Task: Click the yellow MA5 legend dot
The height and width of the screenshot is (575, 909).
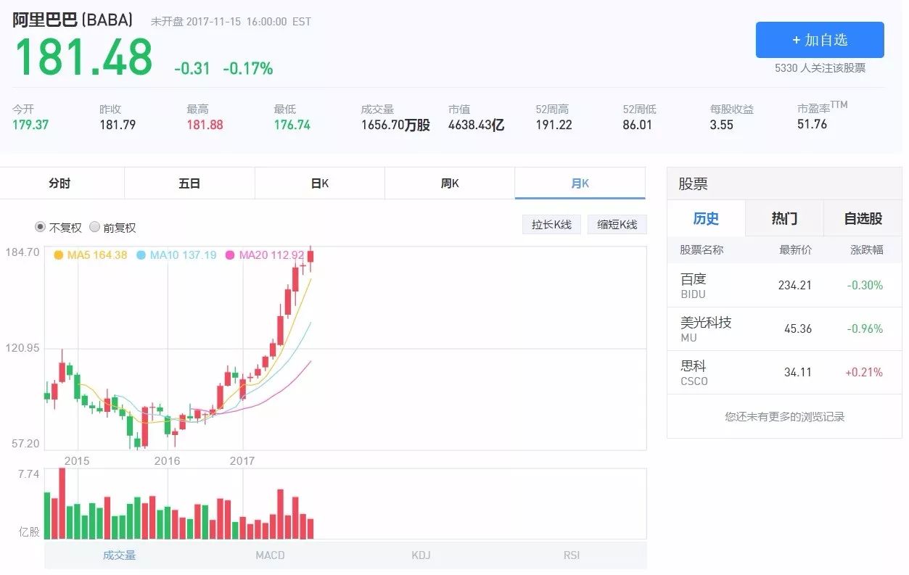Action: coord(58,255)
